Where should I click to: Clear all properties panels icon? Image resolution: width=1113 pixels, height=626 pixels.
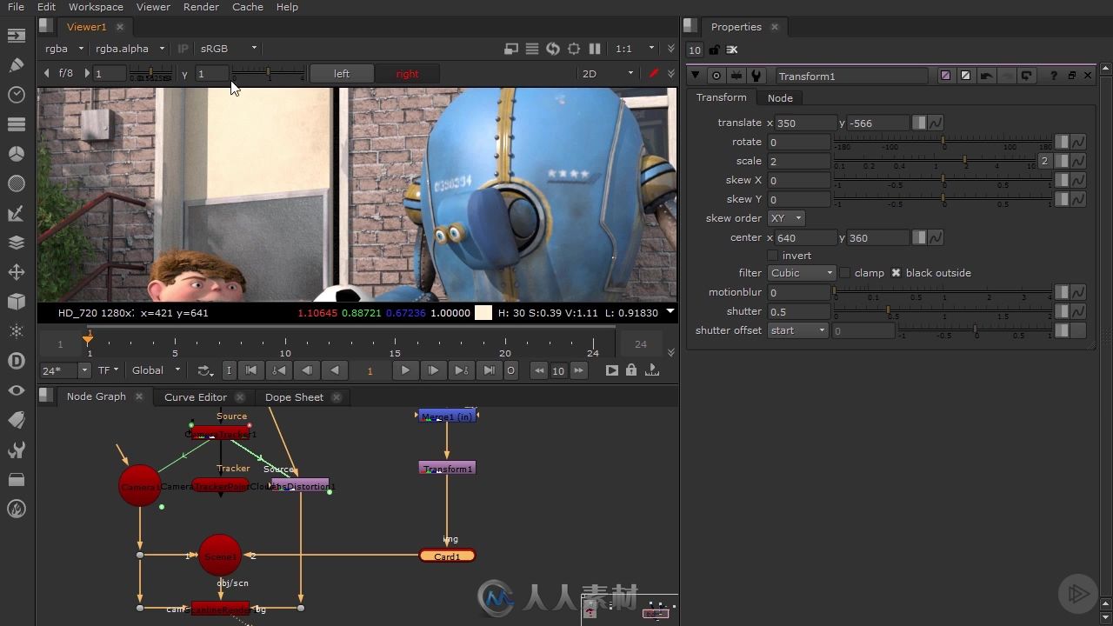click(732, 50)
